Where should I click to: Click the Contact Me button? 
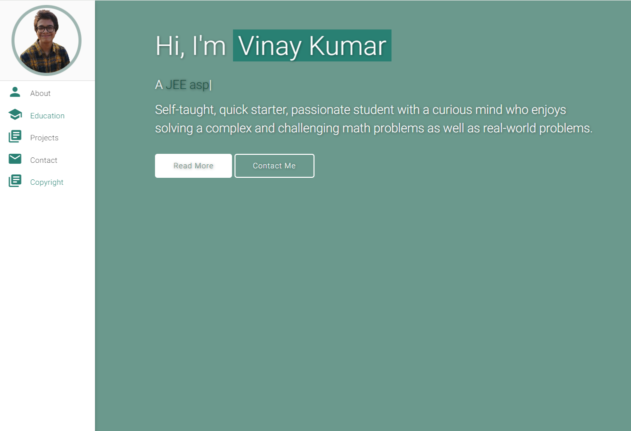(274, 166)
